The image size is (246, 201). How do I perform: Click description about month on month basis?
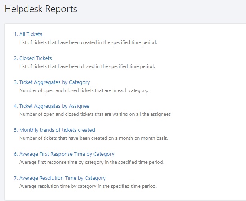point(94,138)
